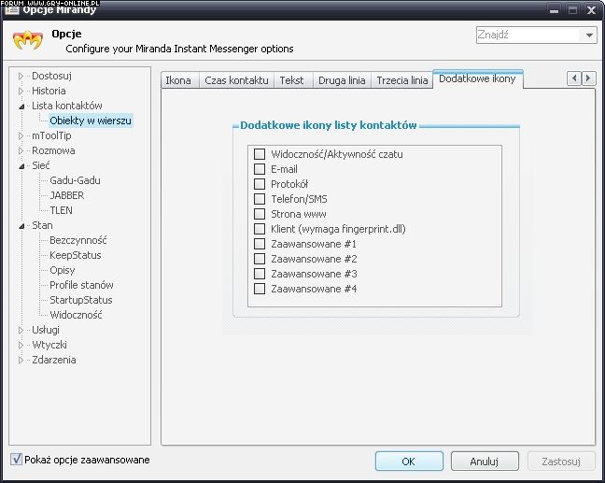Select the Zdarzenia tree label
Screen dimensions: 605x483
click(54, 360)
